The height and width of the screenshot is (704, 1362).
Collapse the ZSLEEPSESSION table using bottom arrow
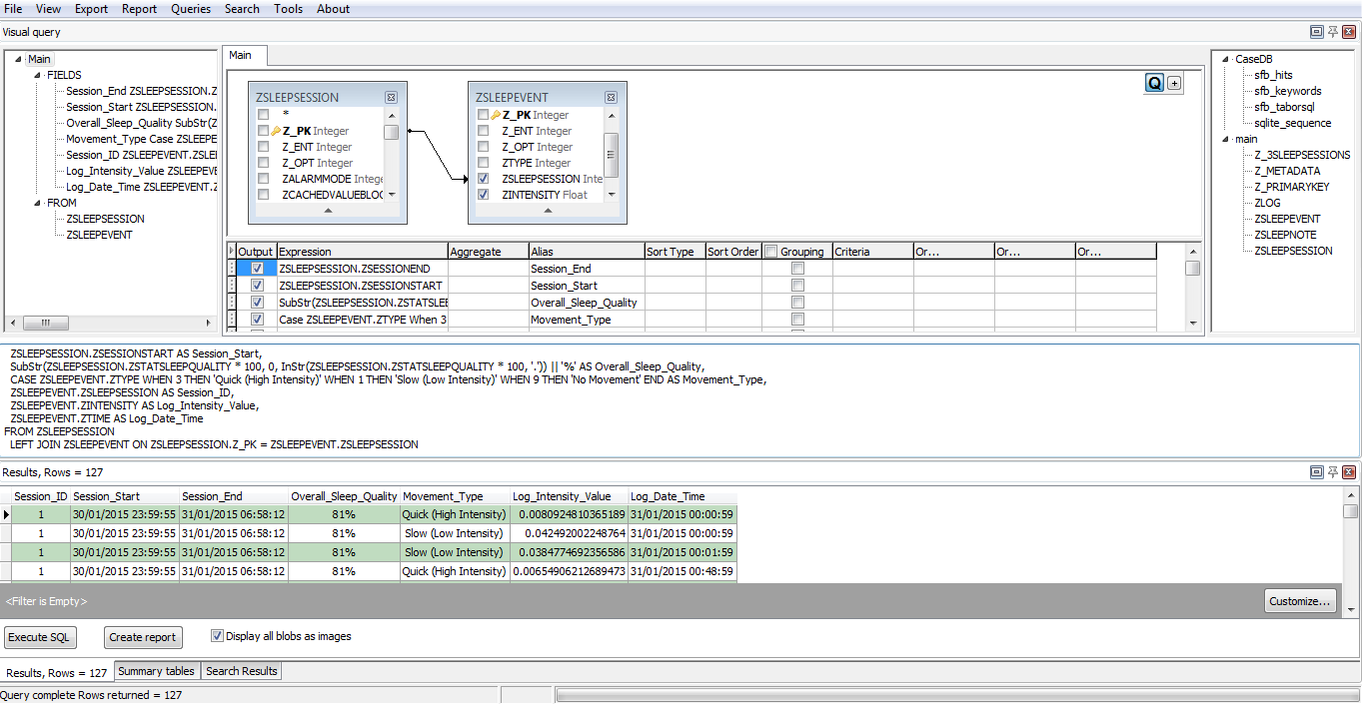point(328,211)
